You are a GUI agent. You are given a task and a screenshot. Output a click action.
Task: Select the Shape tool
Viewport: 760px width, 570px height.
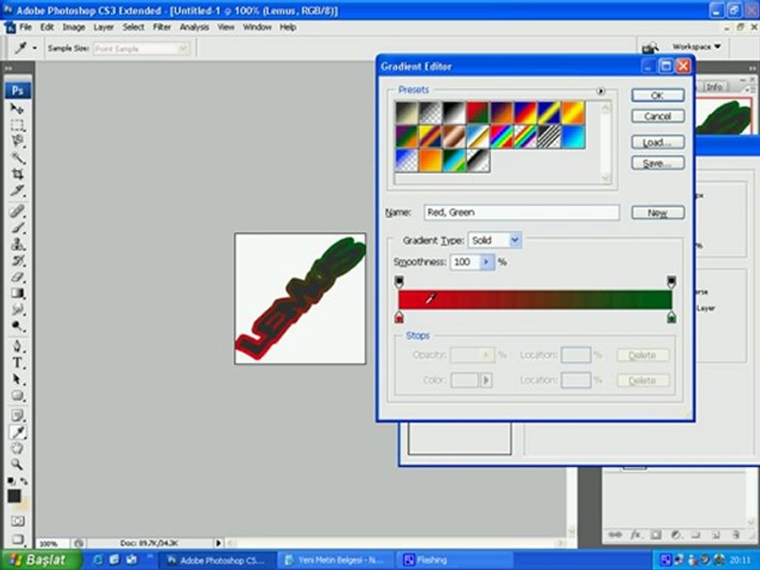[17, 396]
